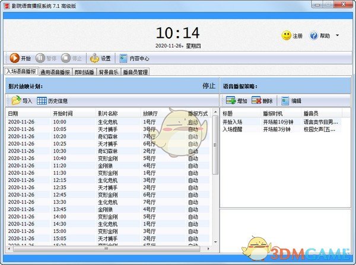The width and height of the screenshot is (356, 265).
Task: Switch to the 通用语音播报 tab
Action: (55, 72)
